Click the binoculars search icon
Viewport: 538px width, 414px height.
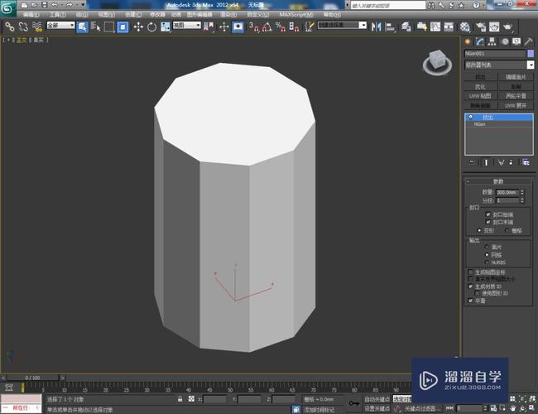(x=431, y=5)
